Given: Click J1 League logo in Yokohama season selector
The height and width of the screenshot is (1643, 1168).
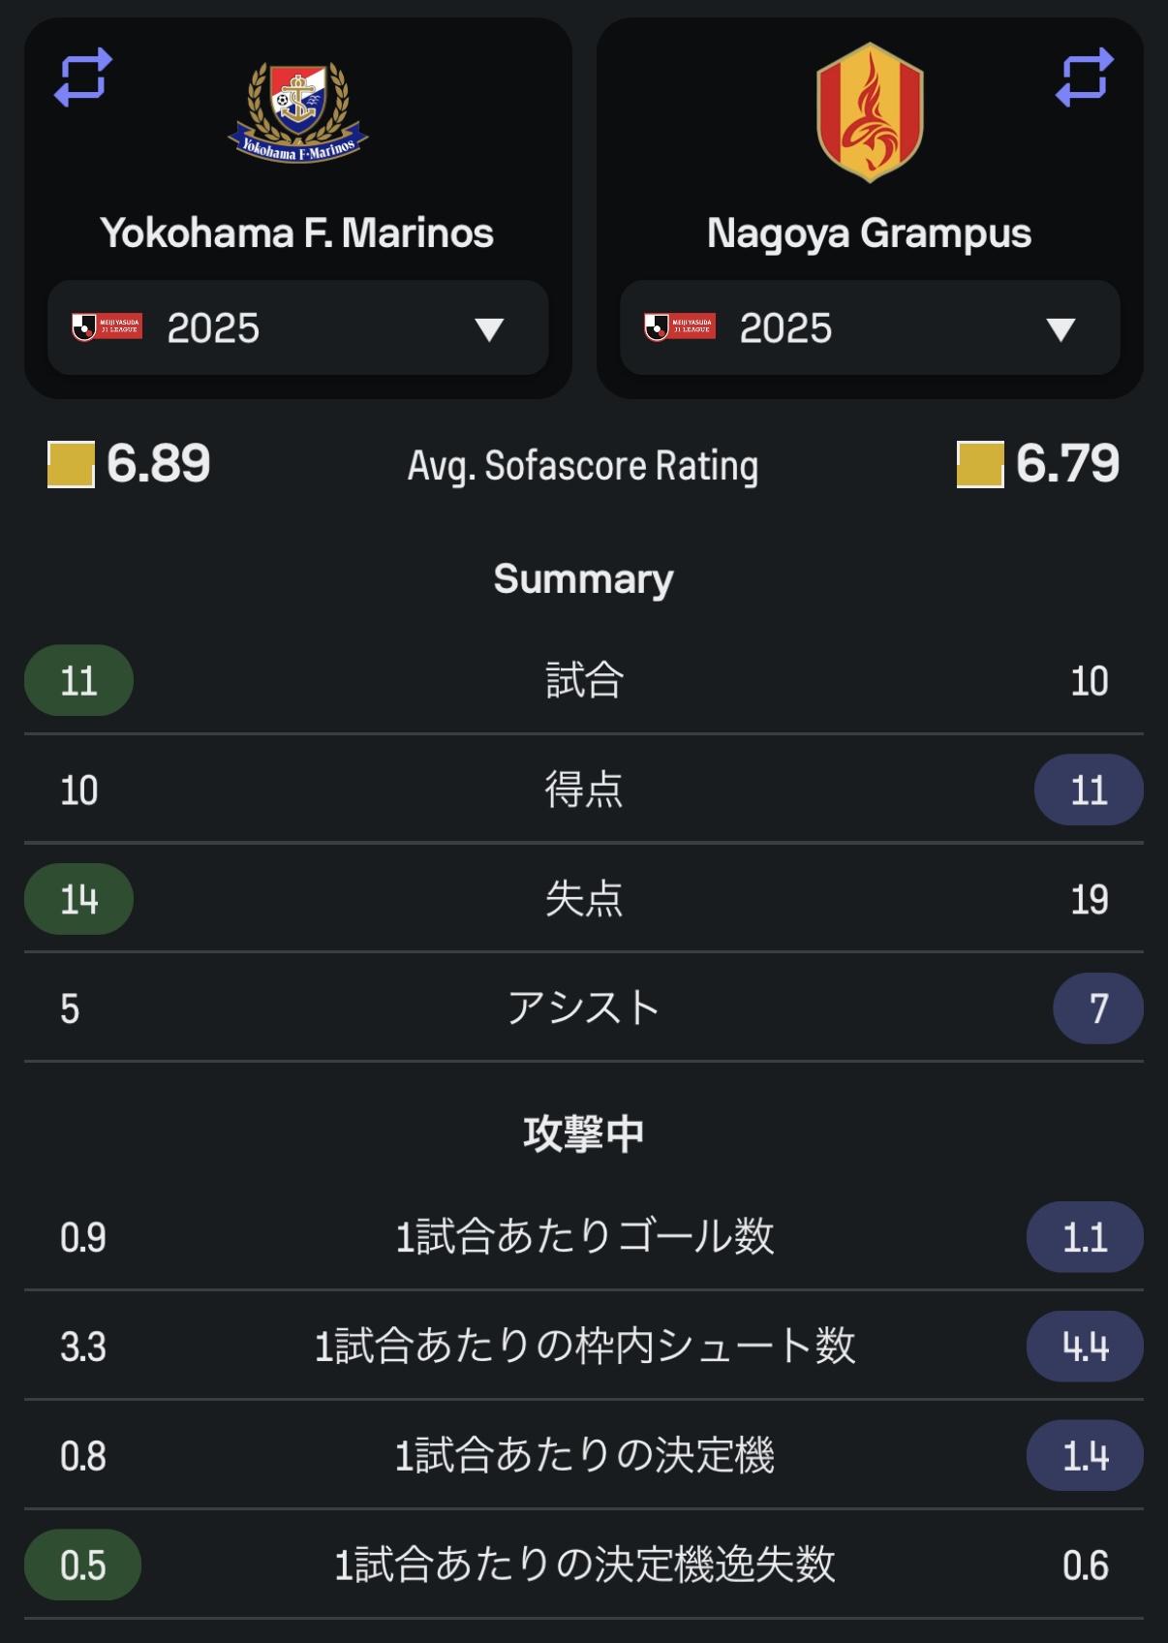Looking at the screenshot, I should tap(107, 327).
